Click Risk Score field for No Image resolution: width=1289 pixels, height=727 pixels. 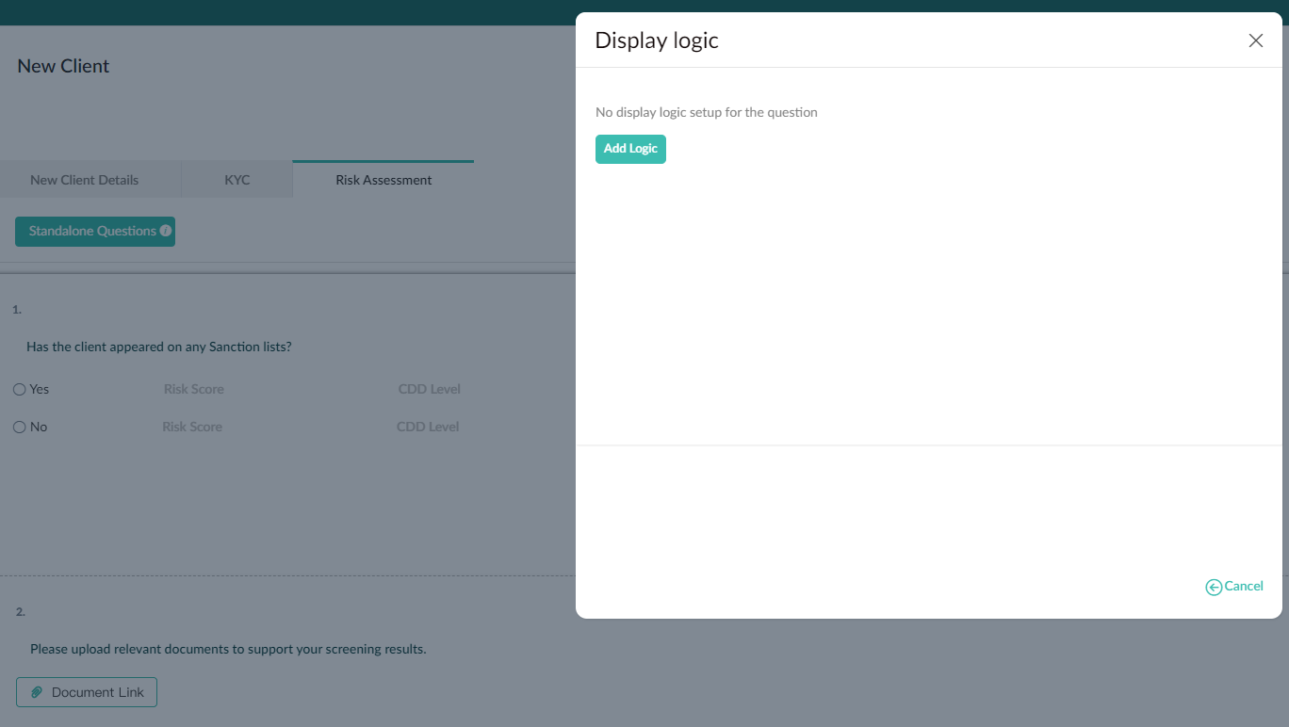click(x=192, y=427)
